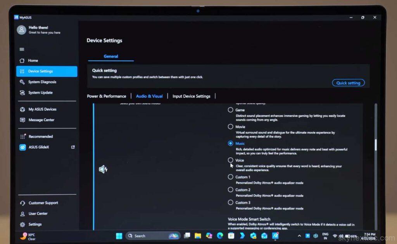Go to System Update page
This screenshot has width=397, height=244.
click(40, 93)
